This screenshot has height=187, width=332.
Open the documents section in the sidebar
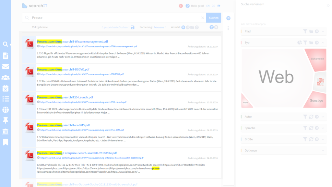6,56
